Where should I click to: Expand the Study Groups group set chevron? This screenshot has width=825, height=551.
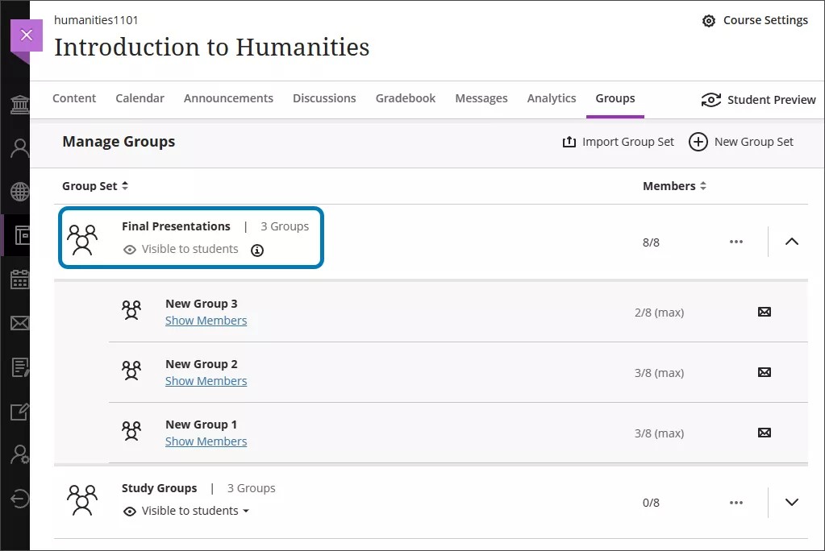[791, 502]
